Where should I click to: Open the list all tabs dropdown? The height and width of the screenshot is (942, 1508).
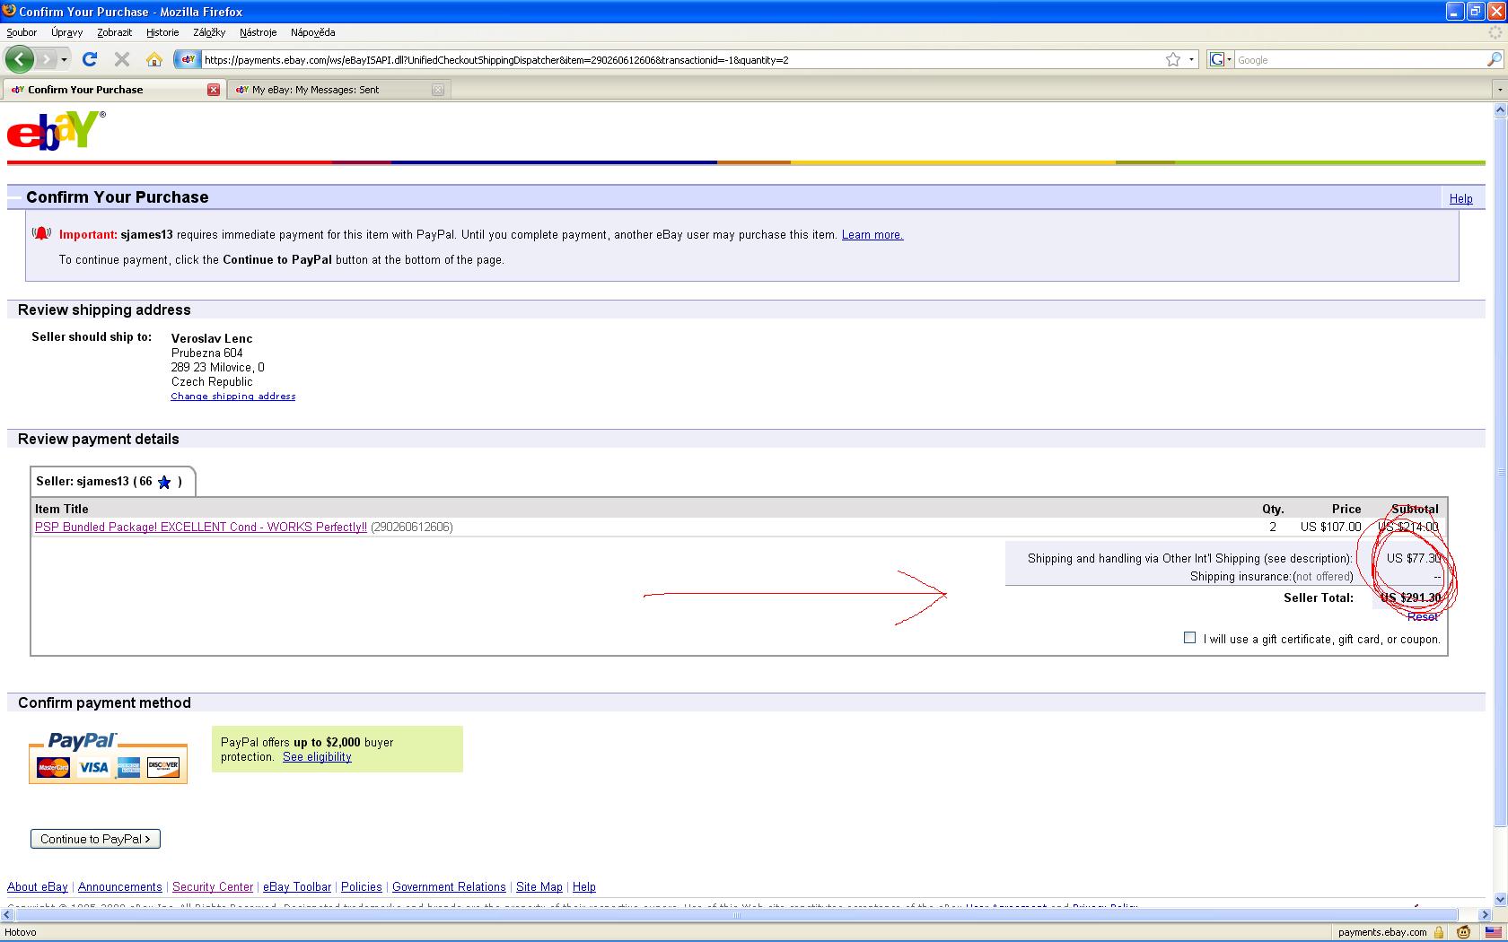1499,90
